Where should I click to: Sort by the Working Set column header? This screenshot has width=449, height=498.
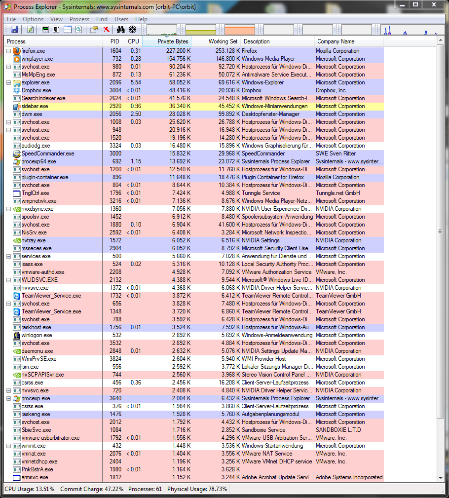pyautogui.click(x=216, y=41)
